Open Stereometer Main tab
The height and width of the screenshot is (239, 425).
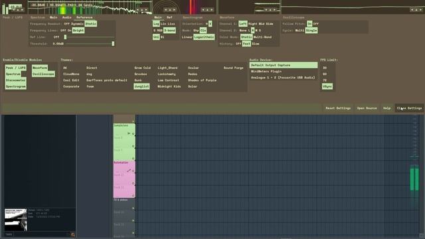[158, 17]
